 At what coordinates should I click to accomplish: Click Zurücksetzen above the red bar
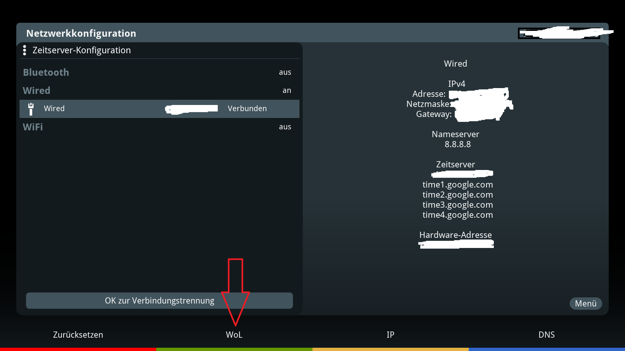coord(78,335)
